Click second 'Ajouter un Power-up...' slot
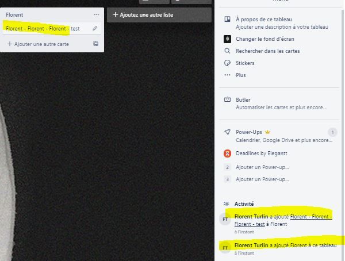 click(262, 167)
